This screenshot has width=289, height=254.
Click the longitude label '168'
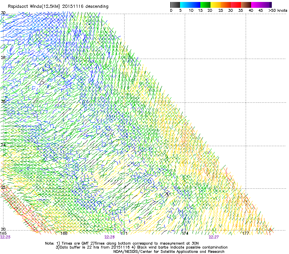[x=64, y=233]
